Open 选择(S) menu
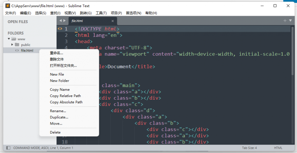This screenshot has height=153, width=297. point(41,13)
